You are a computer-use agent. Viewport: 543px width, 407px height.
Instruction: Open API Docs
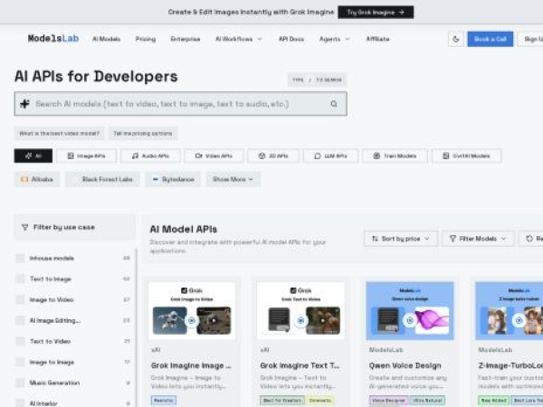(x=291, y=39)
